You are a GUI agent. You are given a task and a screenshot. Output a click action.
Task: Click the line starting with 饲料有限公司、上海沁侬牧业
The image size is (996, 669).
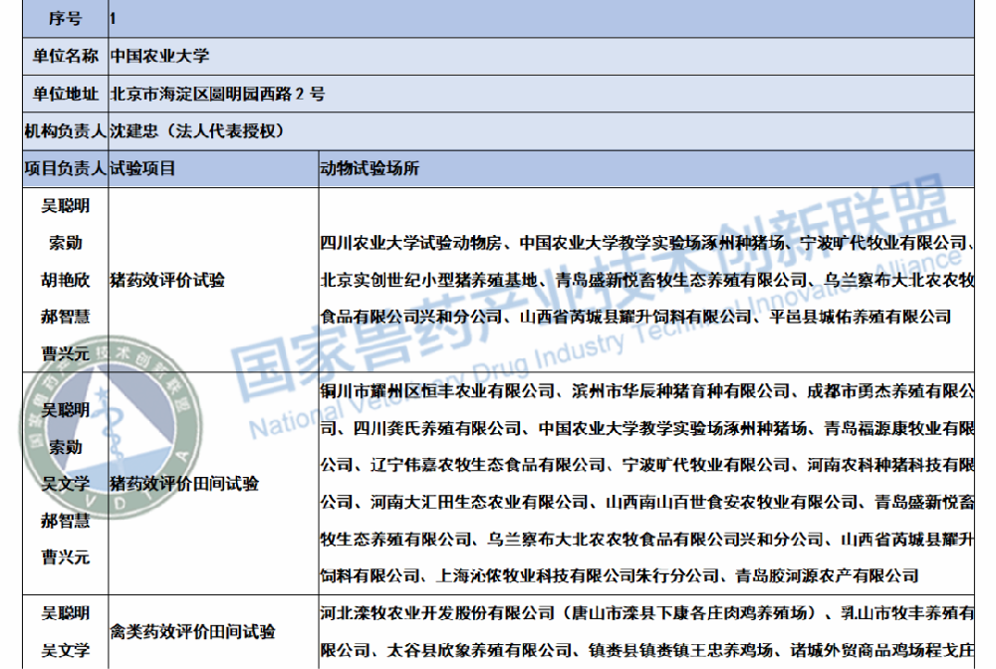620,576
